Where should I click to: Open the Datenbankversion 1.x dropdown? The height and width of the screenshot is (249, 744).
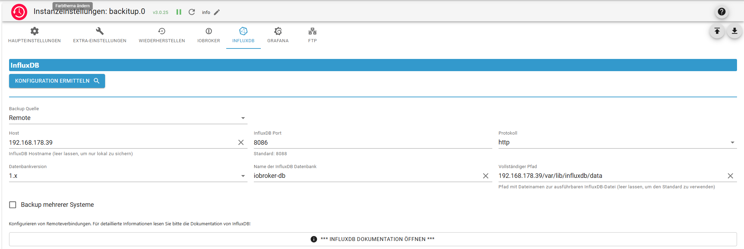click(x=128, y=176)
